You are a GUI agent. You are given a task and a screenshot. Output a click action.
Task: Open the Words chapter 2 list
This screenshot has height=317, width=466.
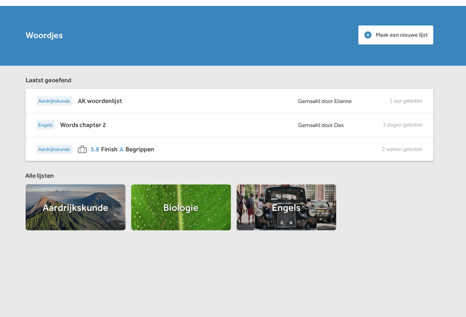(x=229, y=125)
